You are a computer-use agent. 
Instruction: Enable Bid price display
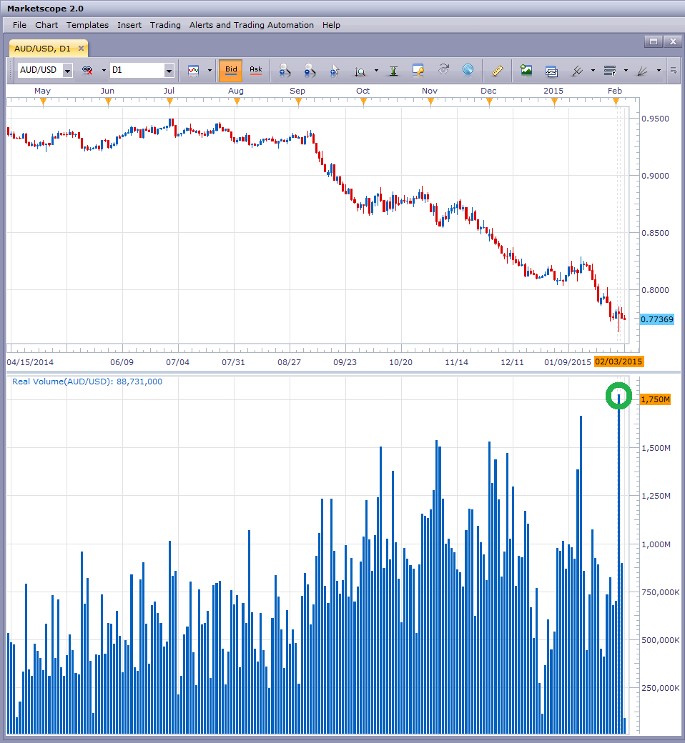(231, 71)
